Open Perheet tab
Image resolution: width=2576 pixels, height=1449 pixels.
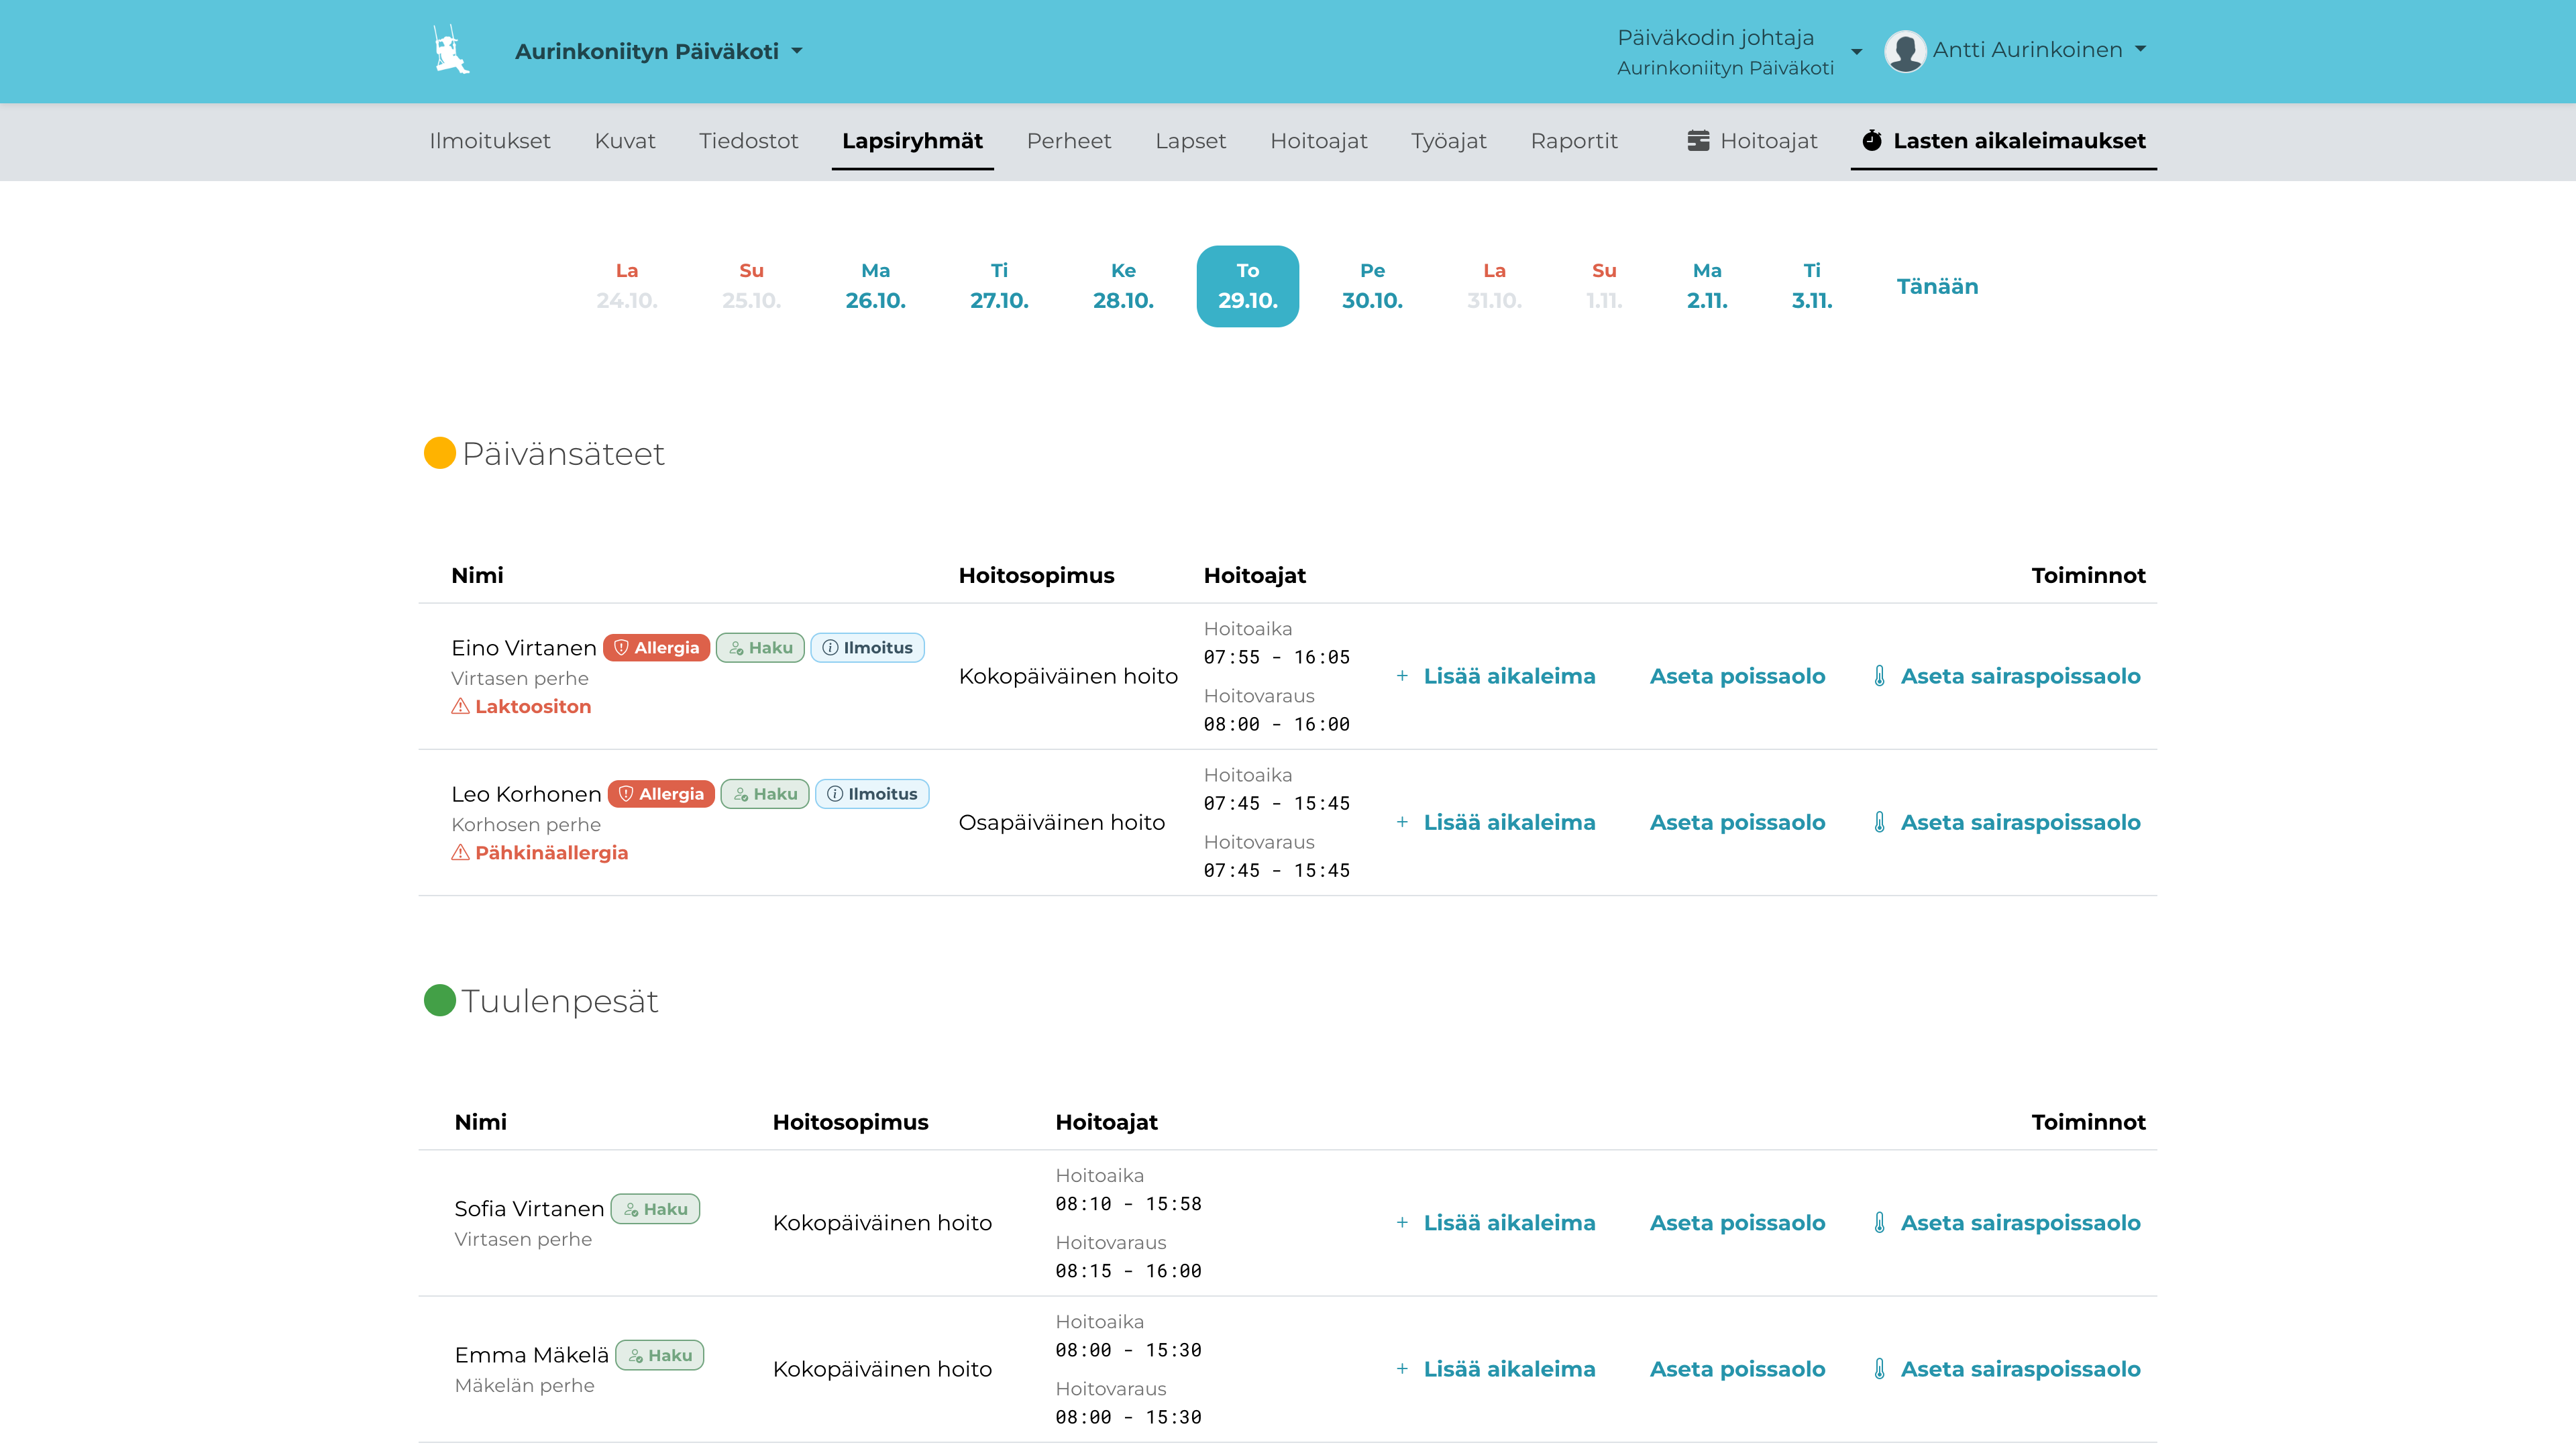click(1069, 141)
